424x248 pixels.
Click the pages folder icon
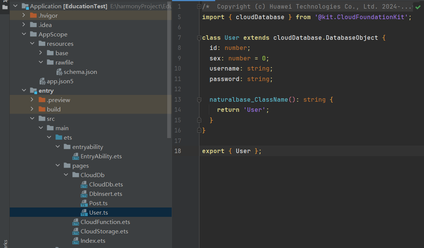[67, 165]
